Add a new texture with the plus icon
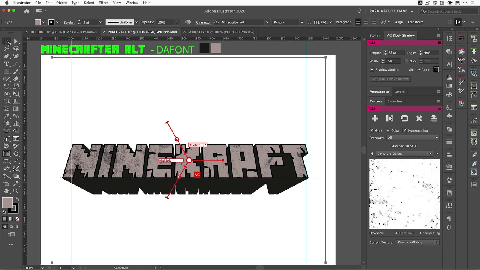Screen dimensions: 480x270 point(375,118)
